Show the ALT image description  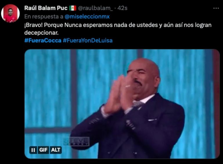[56, 150]
